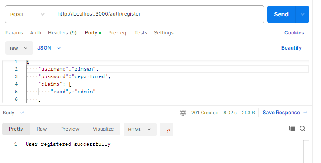Screen dimensions: 321x163
Task: Open the Send button arrow options
Action: (302, 14)
